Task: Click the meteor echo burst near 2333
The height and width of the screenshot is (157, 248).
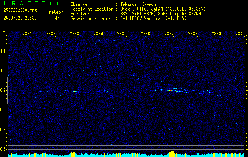Action: click(74, 91)
